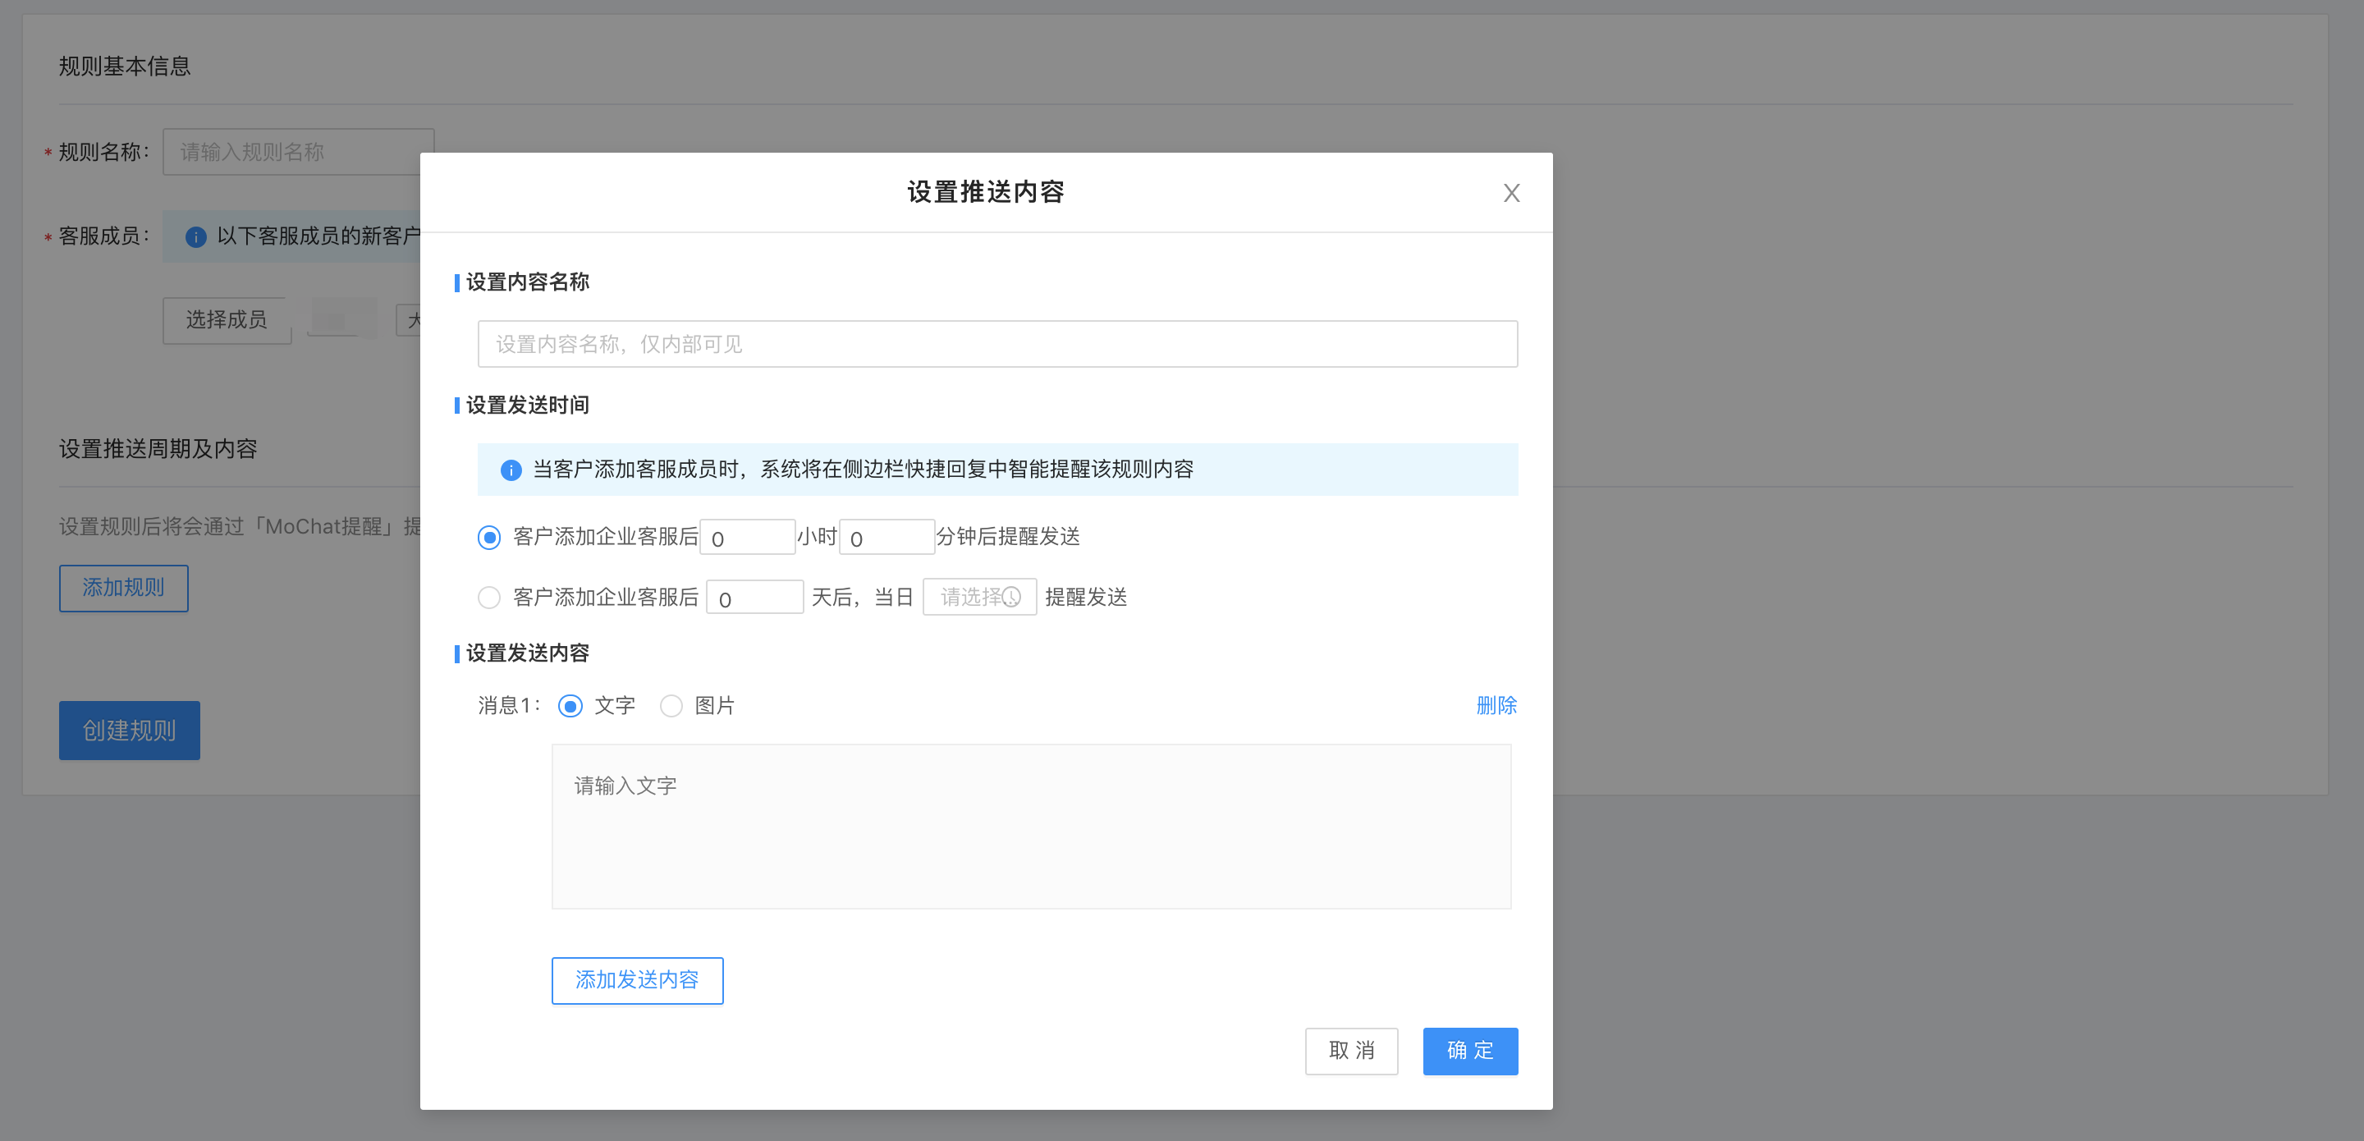Click the 设置内容名称 input field
This screenshot has width=2364, height=1141.
click(x=997, y=344)
